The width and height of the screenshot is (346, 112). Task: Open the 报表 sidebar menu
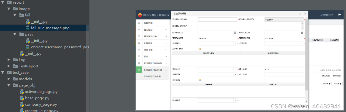click(x=153, y=56)
